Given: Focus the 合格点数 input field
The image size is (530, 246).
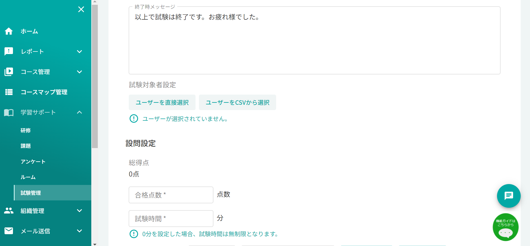Looking at the screenshot, I should [x=171, y=195].
